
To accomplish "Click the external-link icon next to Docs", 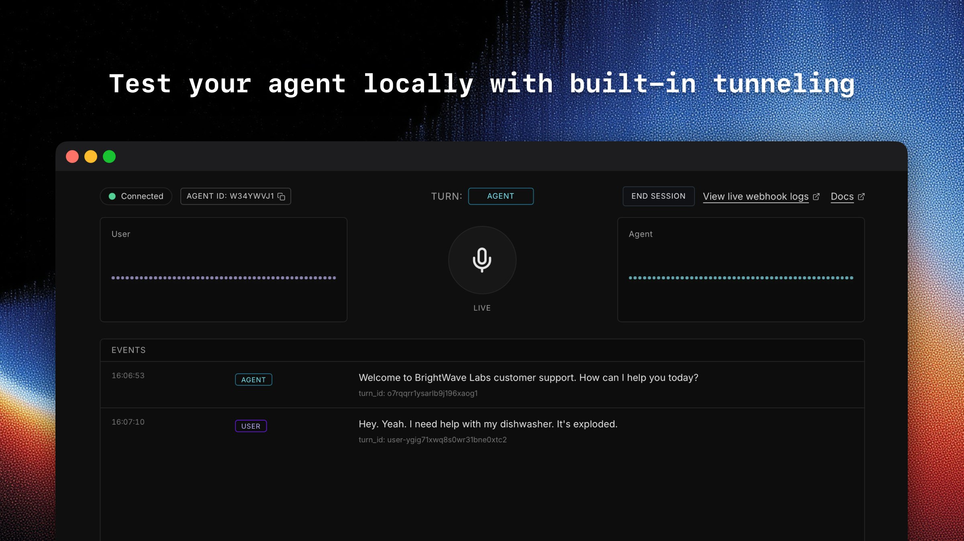I will tap(862, 196).
